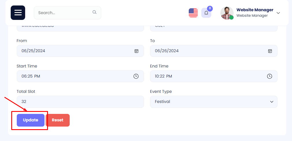Open calendar picker in From field
Image resolution: width=292 pixels, height=141 pixels.
tap(136, 51)
